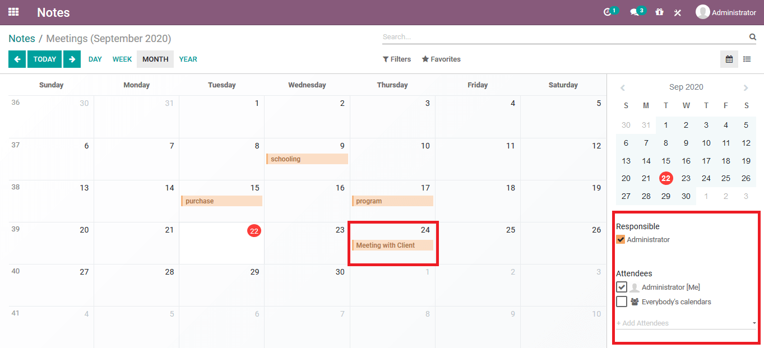The image size is (764, 348).
Task: Open the program event
Action: click(392, 201)
